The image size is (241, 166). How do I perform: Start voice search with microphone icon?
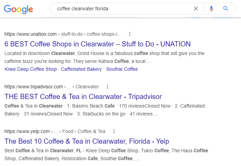pyautogui.click(x=211, y=9)
